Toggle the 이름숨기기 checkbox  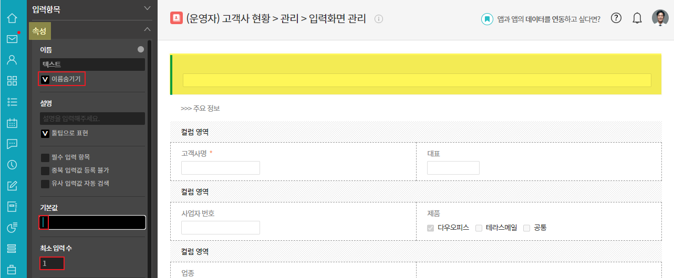tap(45, 79)
